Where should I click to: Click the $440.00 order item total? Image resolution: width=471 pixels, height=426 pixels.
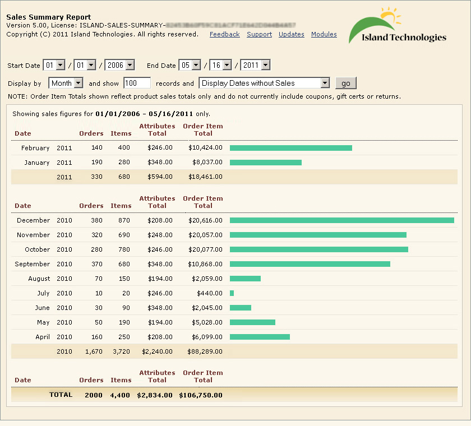(x=210, y=293)
